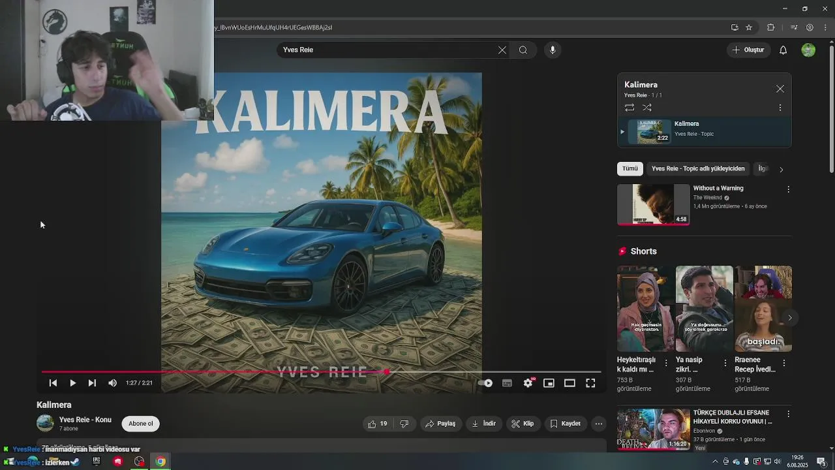
Task: Open the YouTube account avatar menu
Action: 808,50
